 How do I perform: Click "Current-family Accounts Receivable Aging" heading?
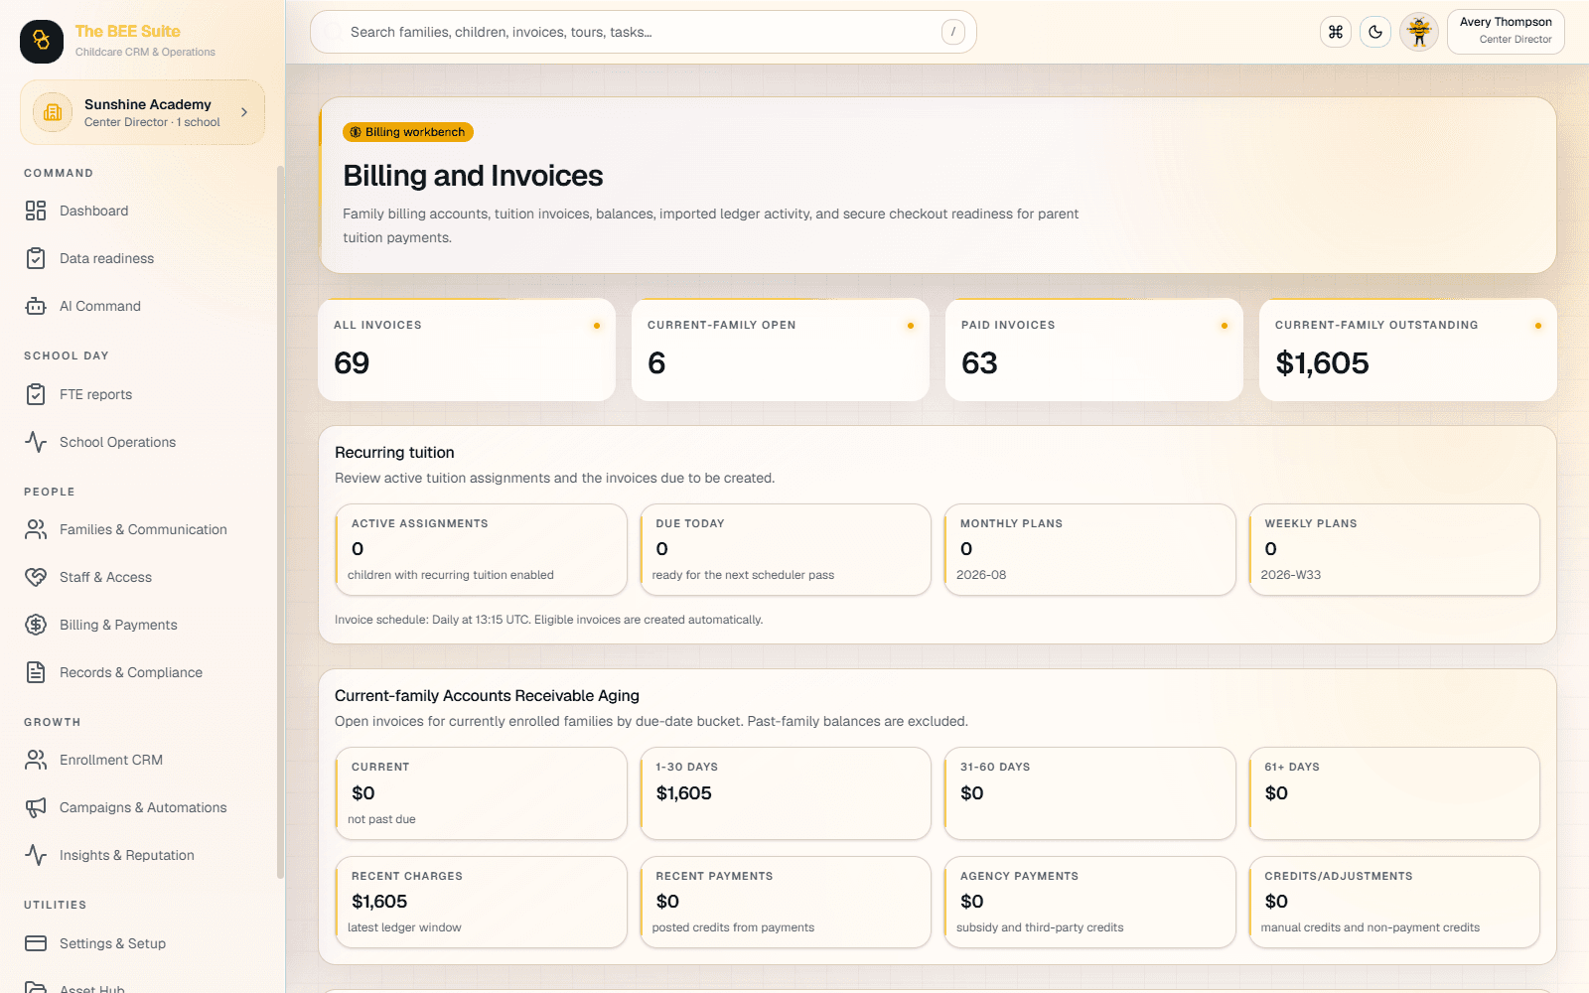click(487, 696)
